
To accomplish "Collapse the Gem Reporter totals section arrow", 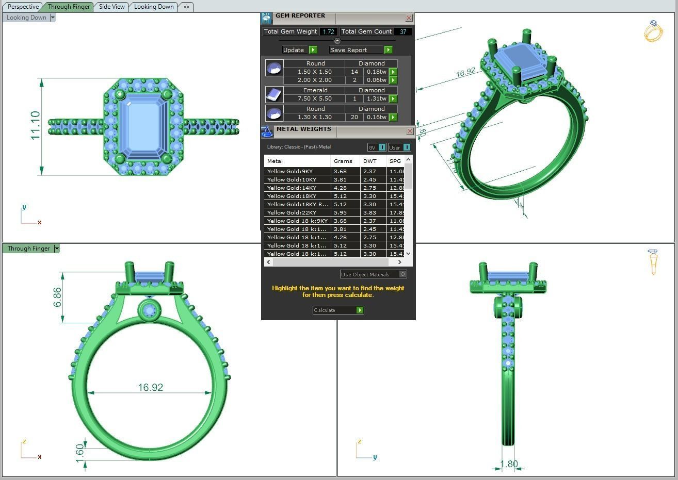I will point(337,40).
